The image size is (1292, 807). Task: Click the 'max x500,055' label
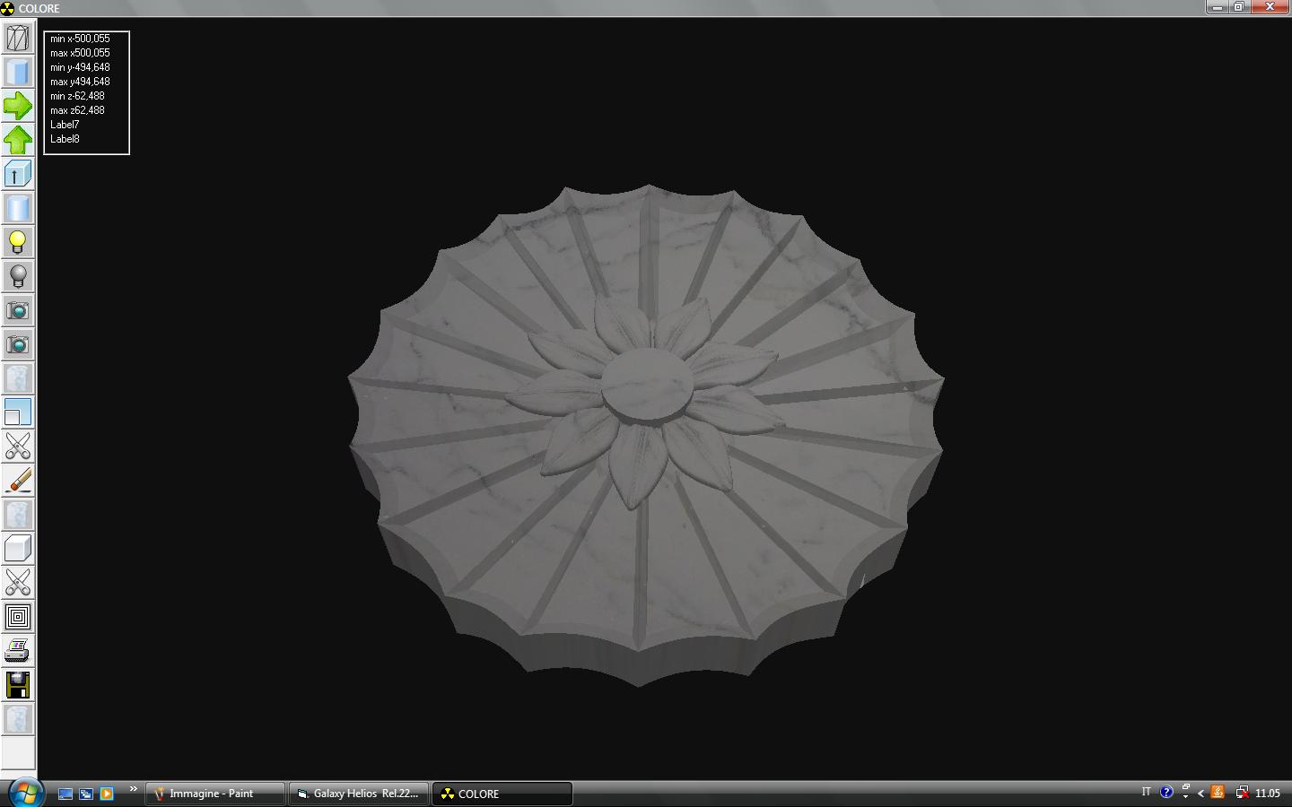[80, 53]
